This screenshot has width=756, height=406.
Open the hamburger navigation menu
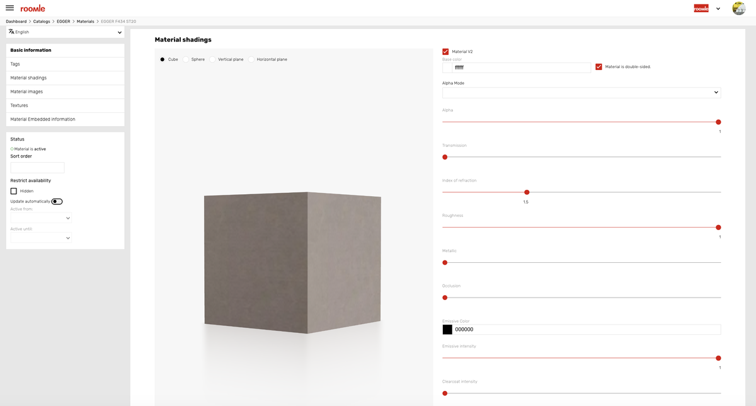9,8
